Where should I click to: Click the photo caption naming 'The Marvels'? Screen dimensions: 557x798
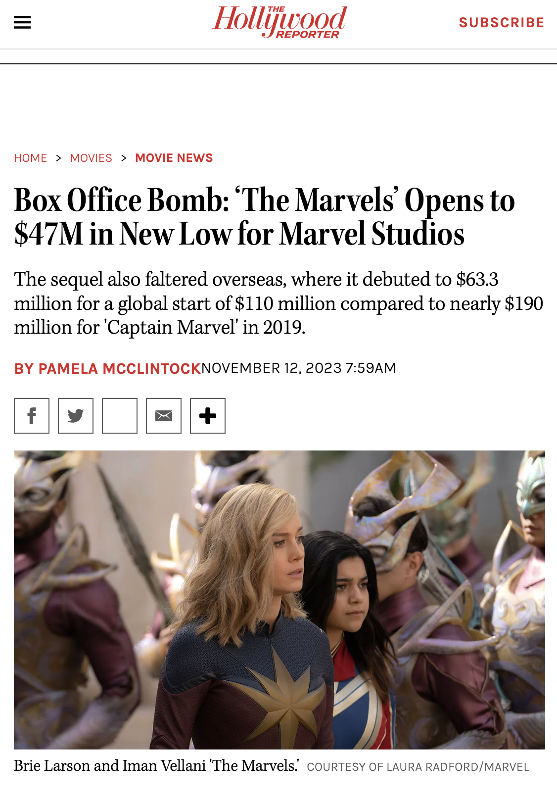pos(156,766)
